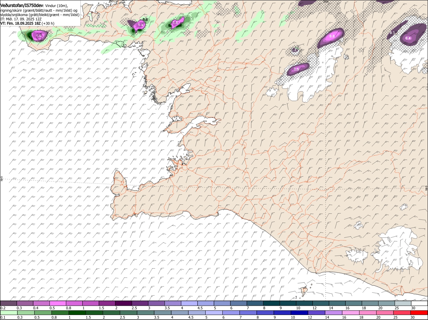Screen dimensions: 428x320
Task: Click the 20W longitude label at top
Action: tap(326, 2)
